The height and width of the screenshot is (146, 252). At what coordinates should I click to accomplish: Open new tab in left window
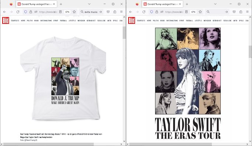(61, 4)
